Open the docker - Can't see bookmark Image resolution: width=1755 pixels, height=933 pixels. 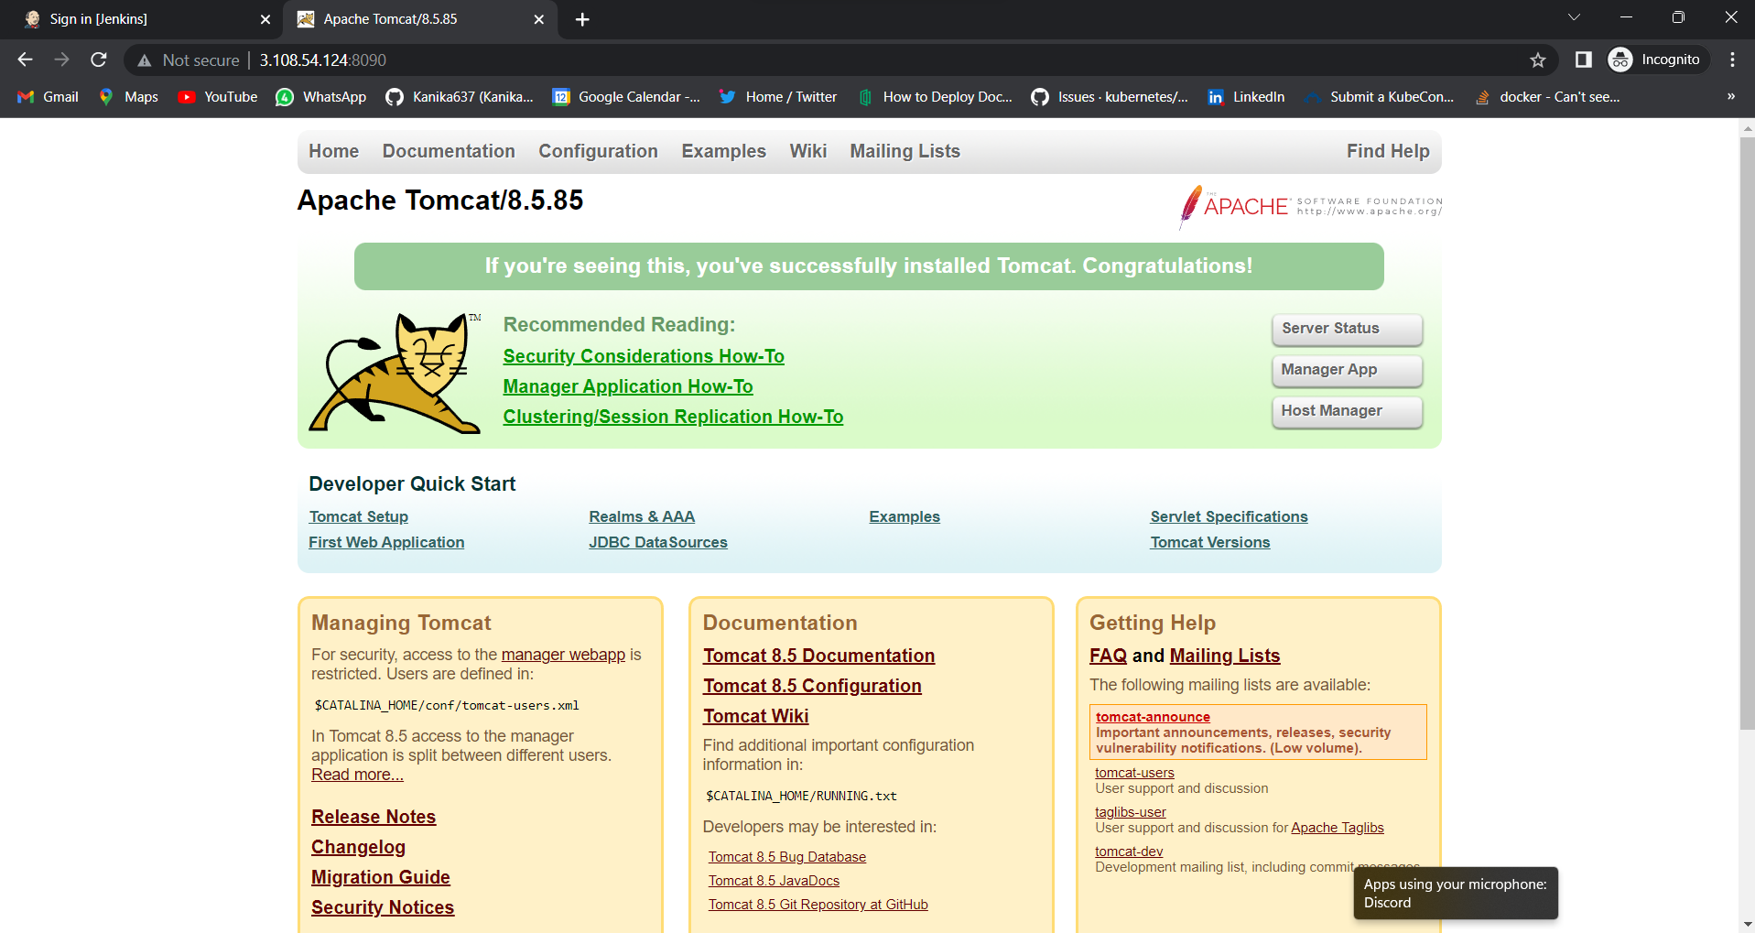point(1547,97)
